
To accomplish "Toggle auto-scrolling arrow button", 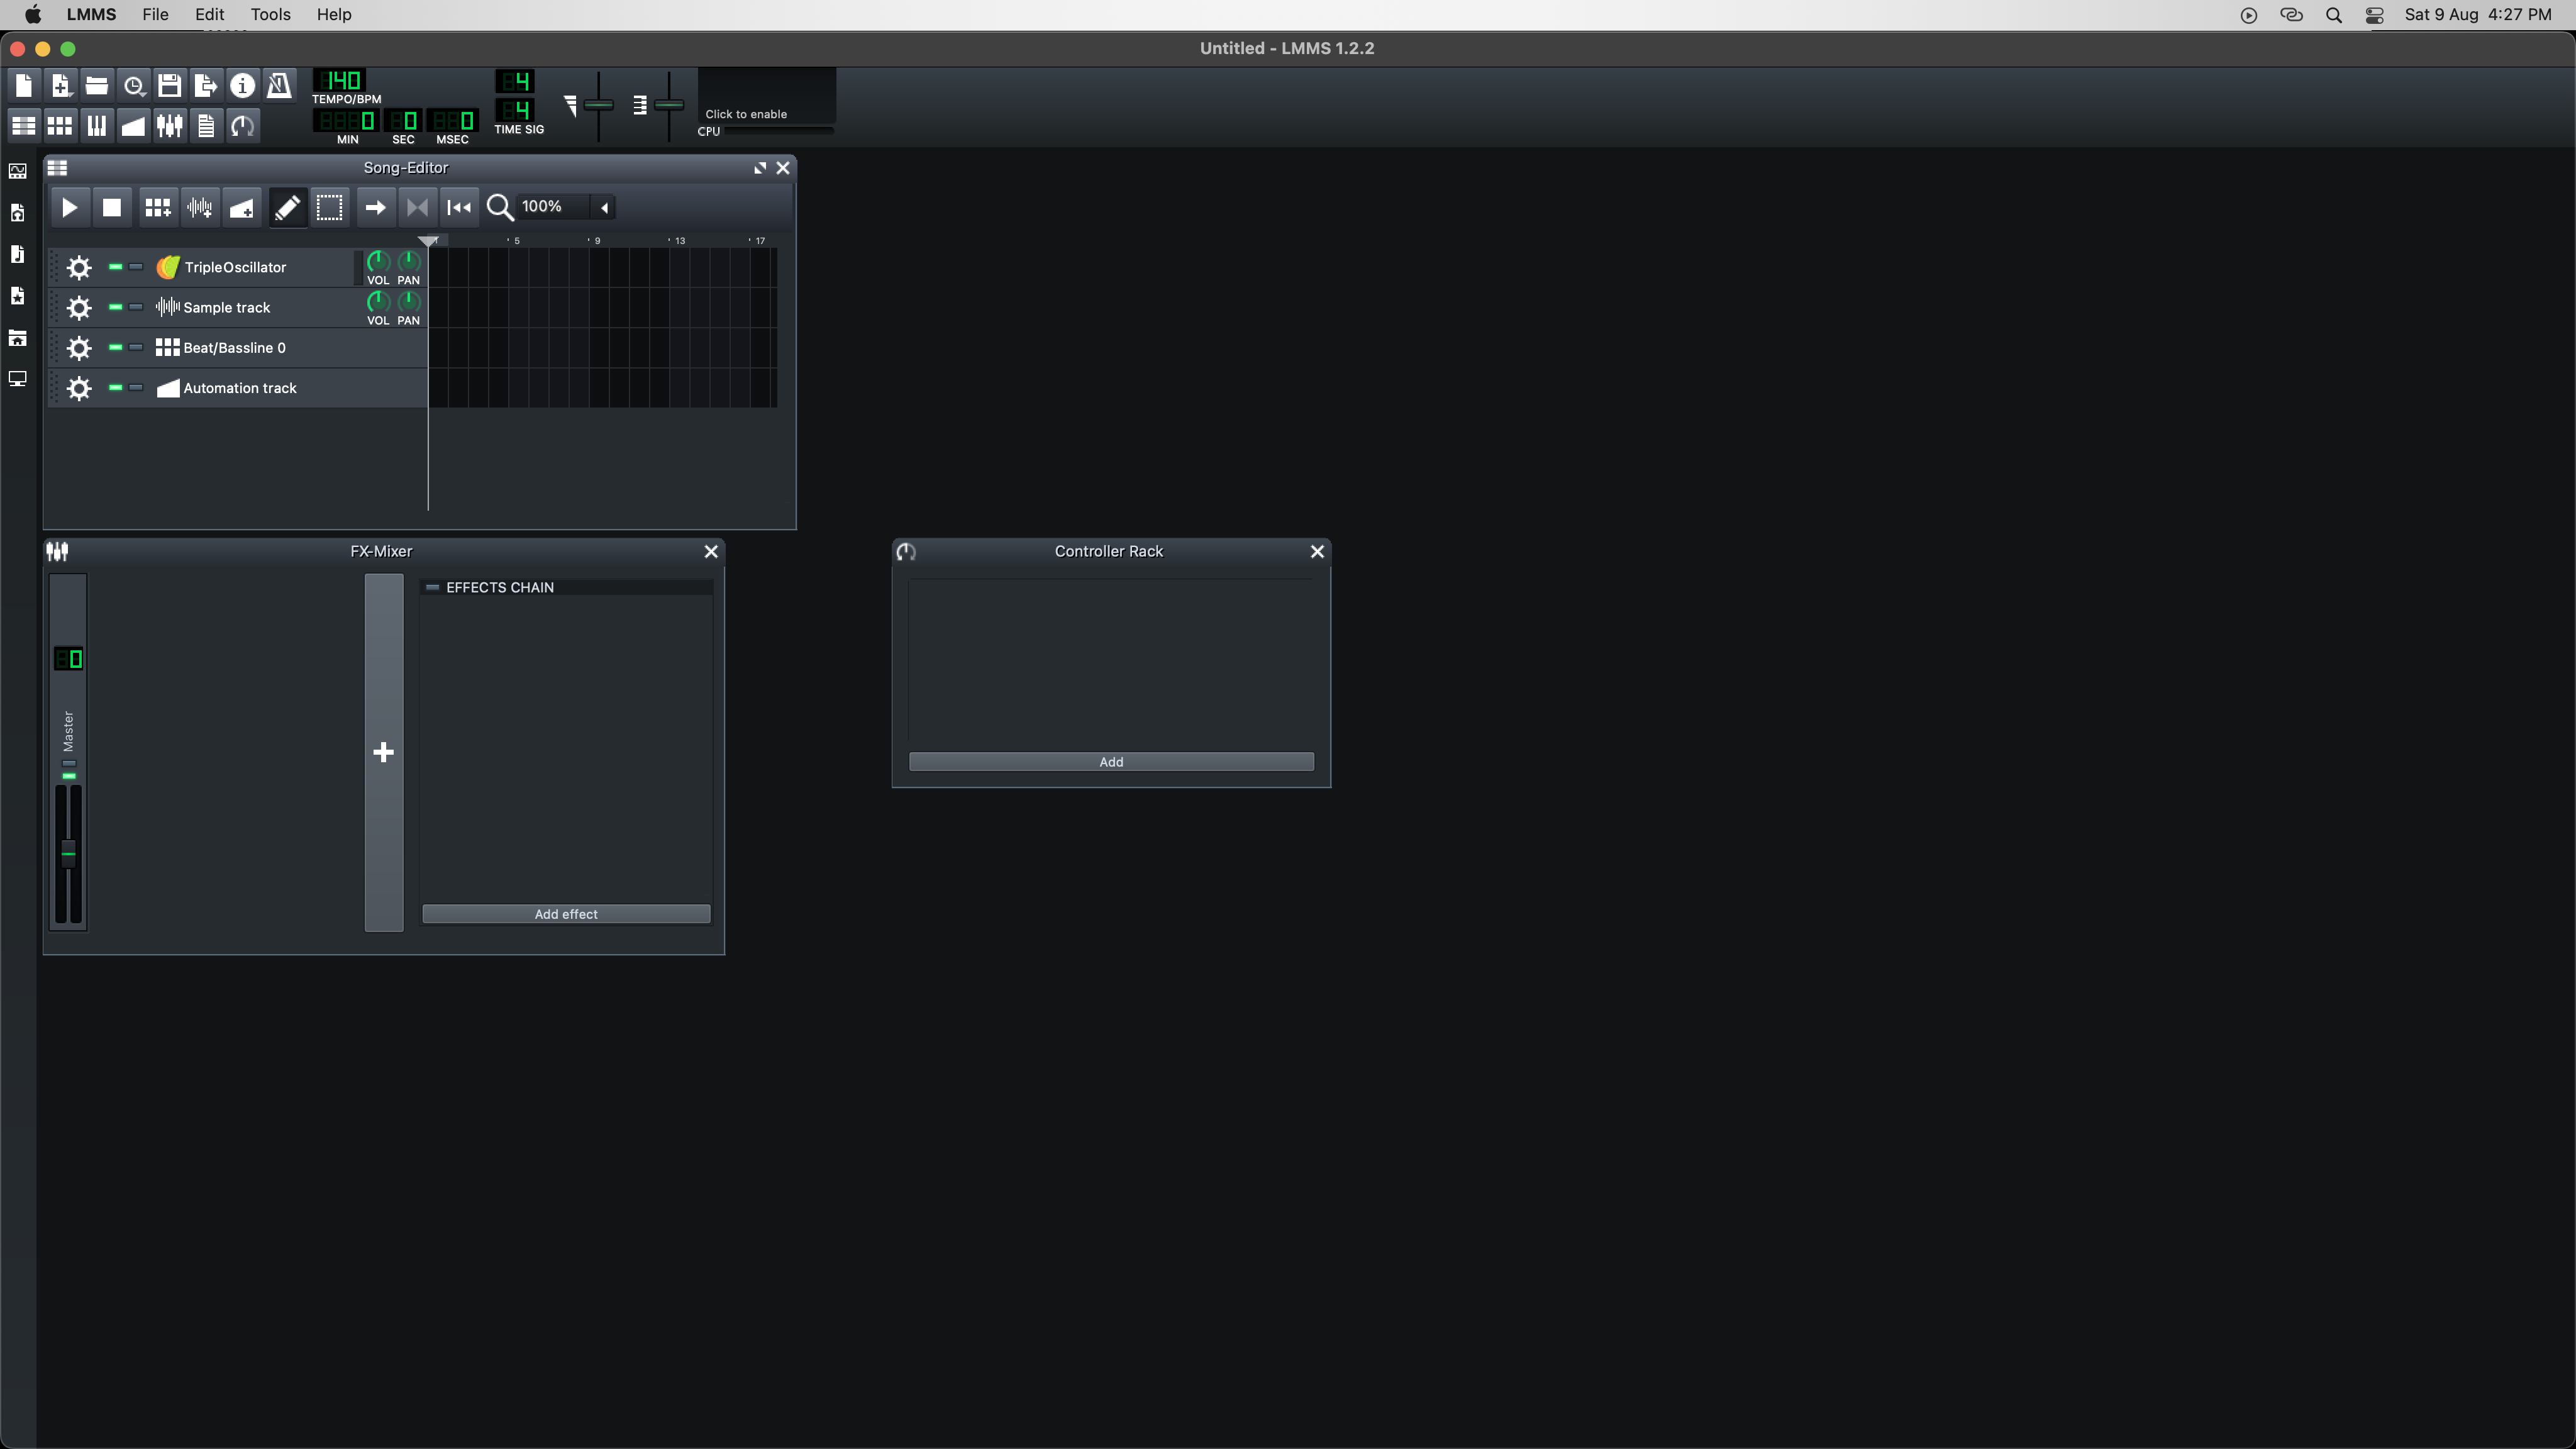I will pyautogui.click(x=375, y=207).
